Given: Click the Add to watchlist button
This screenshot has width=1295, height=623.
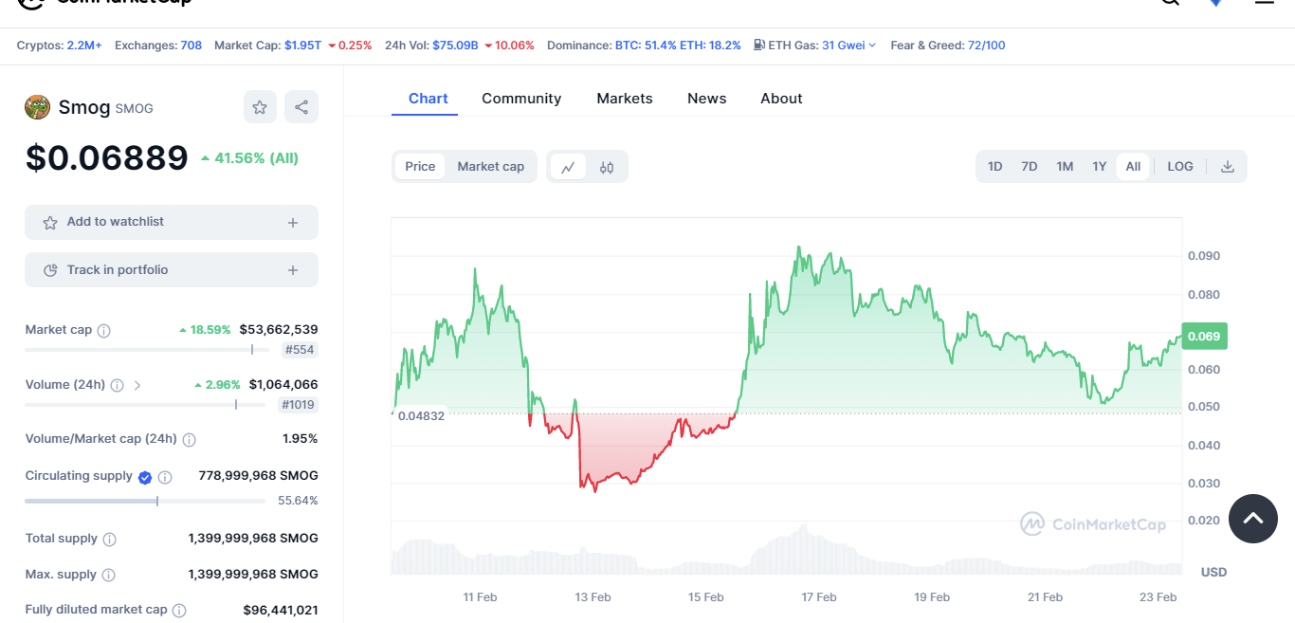Looking at the screenshot, I should 172,222.
